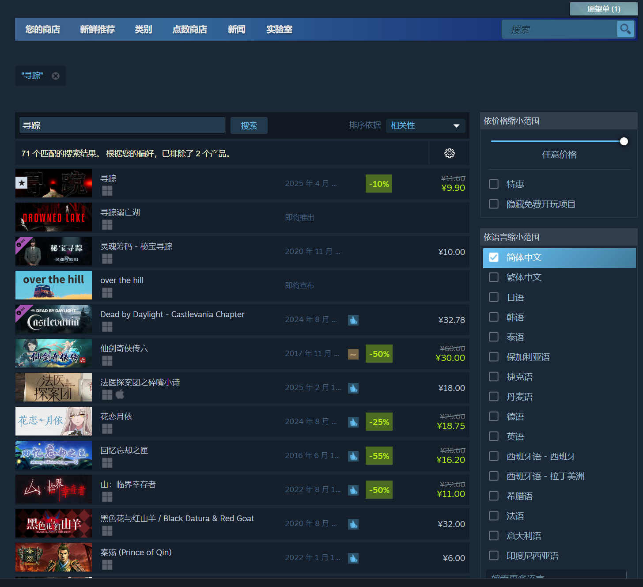Image resolution: width=643 pixels, height=587 pixels.
Task: Check the 德语 language filter
Action: tap(494, 416)
